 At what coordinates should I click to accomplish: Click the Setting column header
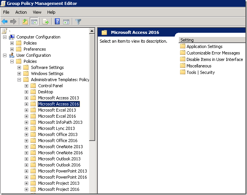point(212,40)
